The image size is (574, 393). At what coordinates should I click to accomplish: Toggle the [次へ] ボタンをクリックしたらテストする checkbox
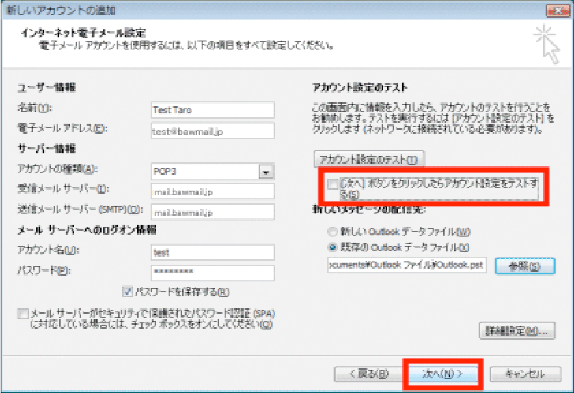333,185
